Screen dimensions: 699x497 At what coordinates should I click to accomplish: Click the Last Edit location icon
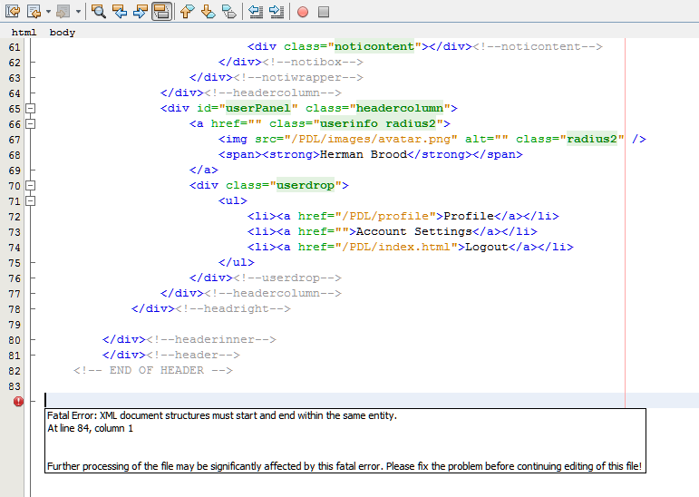[12, 12]
